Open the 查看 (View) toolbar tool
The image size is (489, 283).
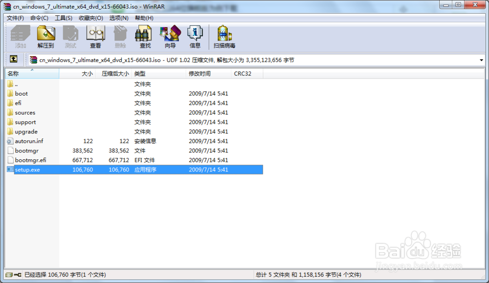click(95, 37)
